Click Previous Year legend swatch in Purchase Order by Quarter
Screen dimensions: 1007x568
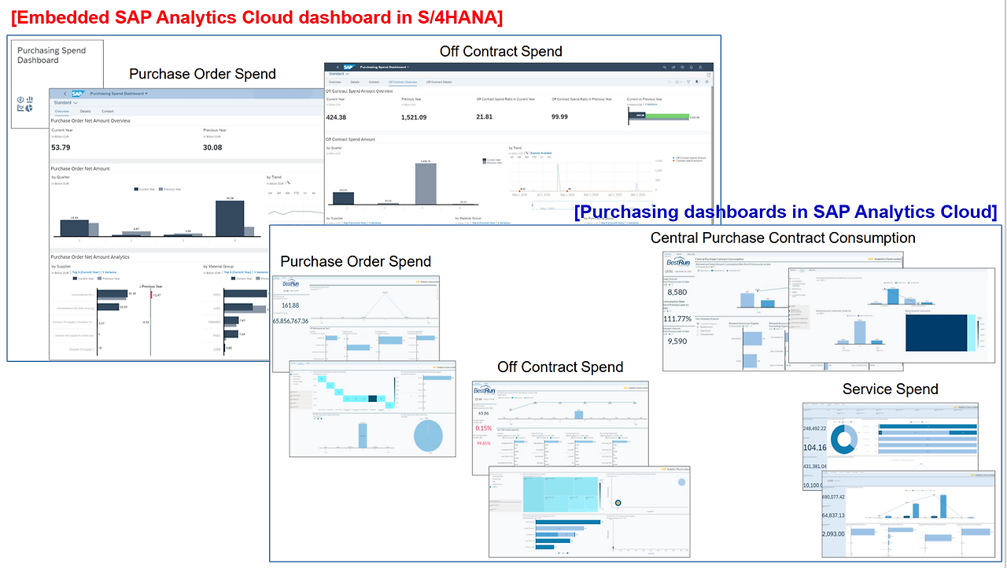click(x=162, y=189)
